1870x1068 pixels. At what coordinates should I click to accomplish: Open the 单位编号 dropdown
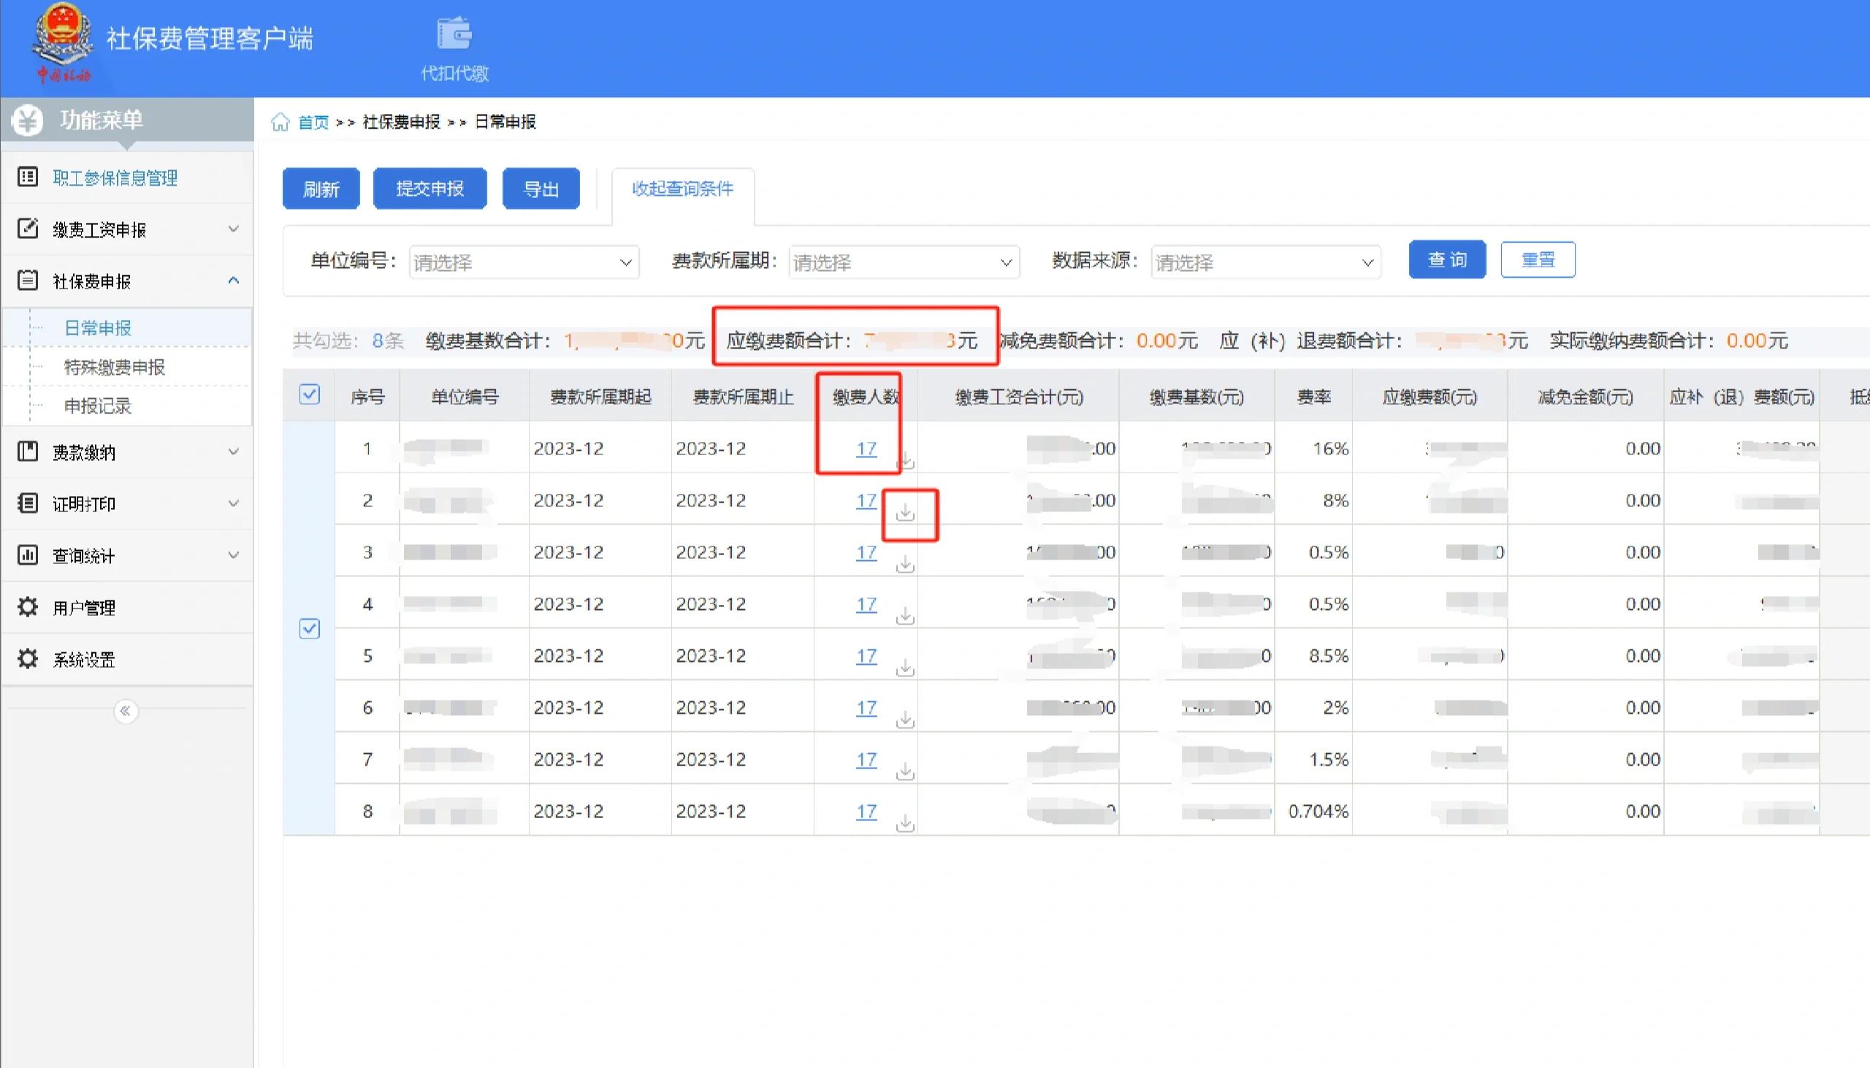(524, 262)
